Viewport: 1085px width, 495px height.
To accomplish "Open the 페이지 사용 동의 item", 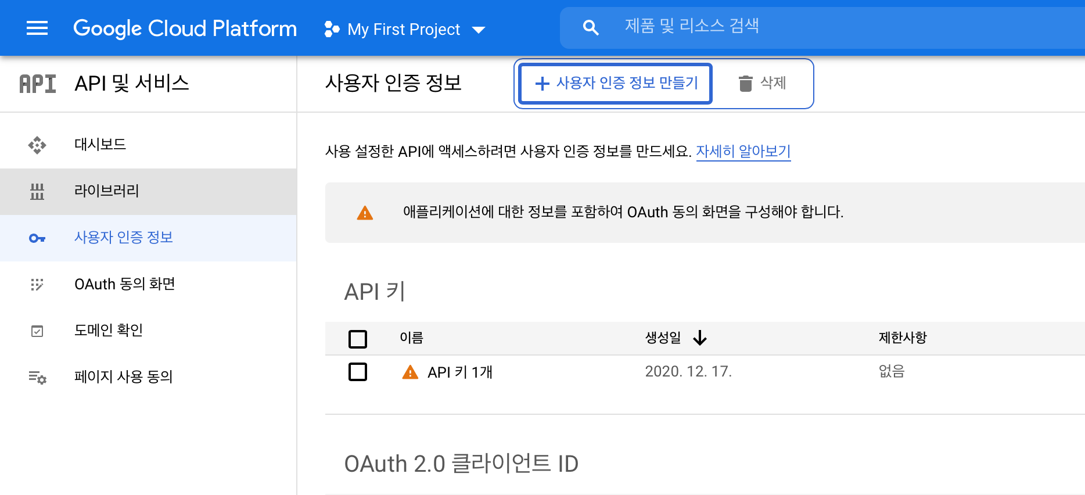I will pyautogui.click(x=148, y=377).
